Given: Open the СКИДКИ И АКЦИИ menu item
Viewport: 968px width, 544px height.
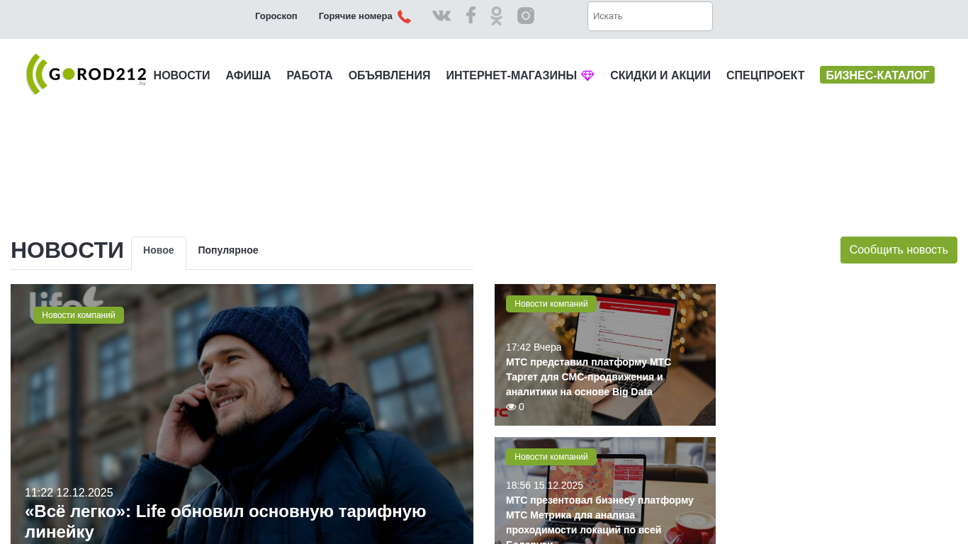Looking at the screenshot, I should (660, 76).
